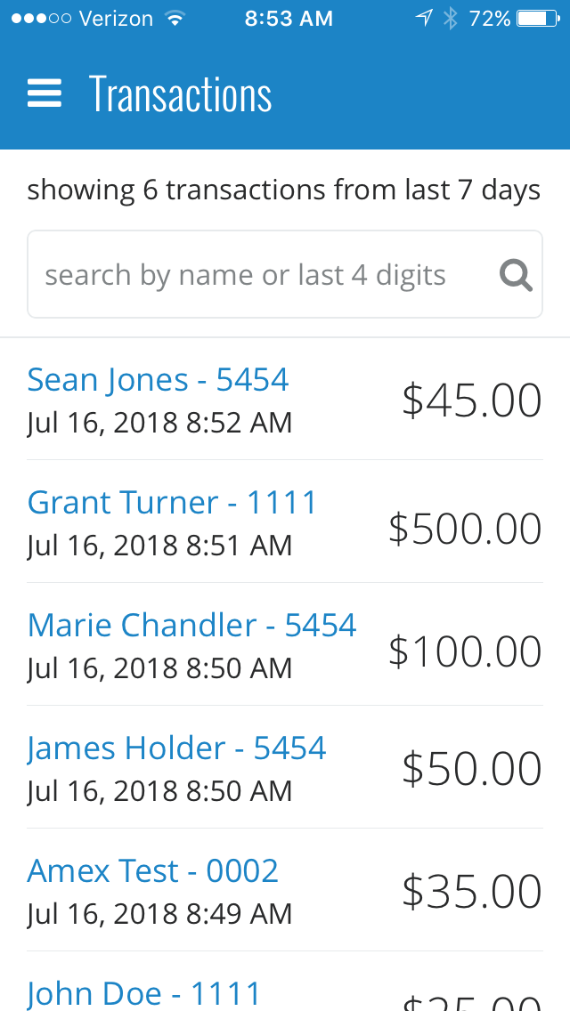Open Sean Jones - 5454 transaction
The width and height of the screenshot is (570, 1011).
pyautogui.click(x=159, y=380)
